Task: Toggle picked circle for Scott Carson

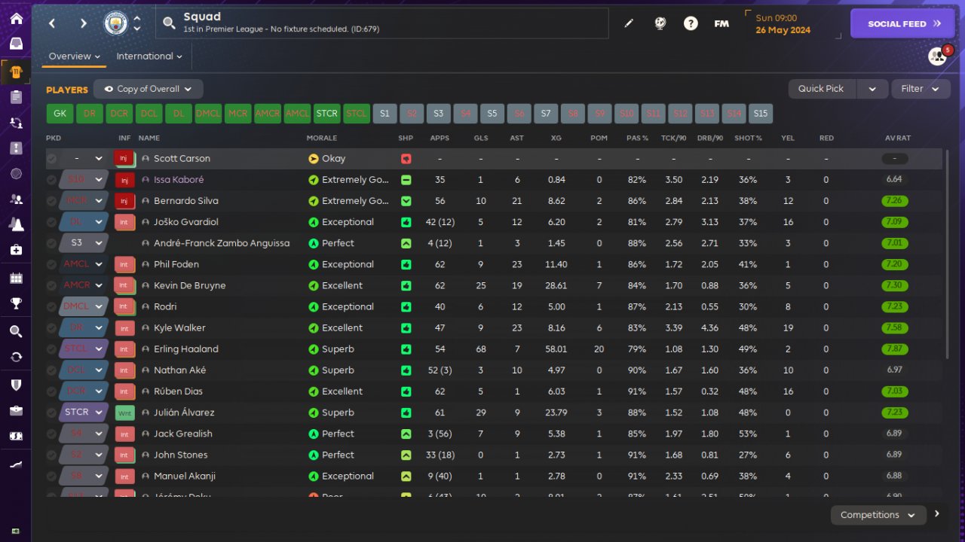Action: pyautogui.click(x=51, y=159)
